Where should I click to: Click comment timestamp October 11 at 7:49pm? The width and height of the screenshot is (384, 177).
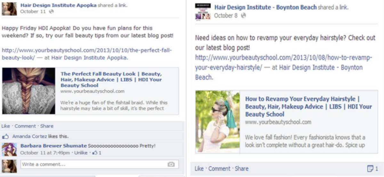[x=45, y=153]
